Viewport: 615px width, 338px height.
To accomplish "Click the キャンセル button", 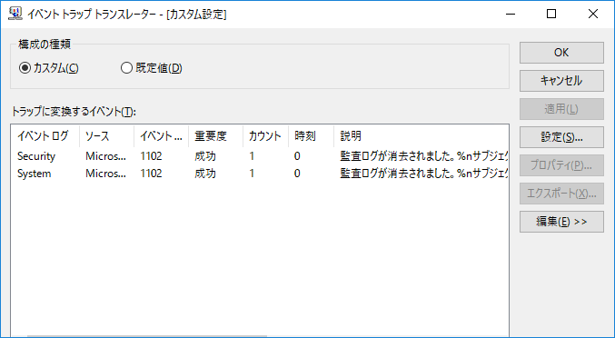I will click(561, 81).
